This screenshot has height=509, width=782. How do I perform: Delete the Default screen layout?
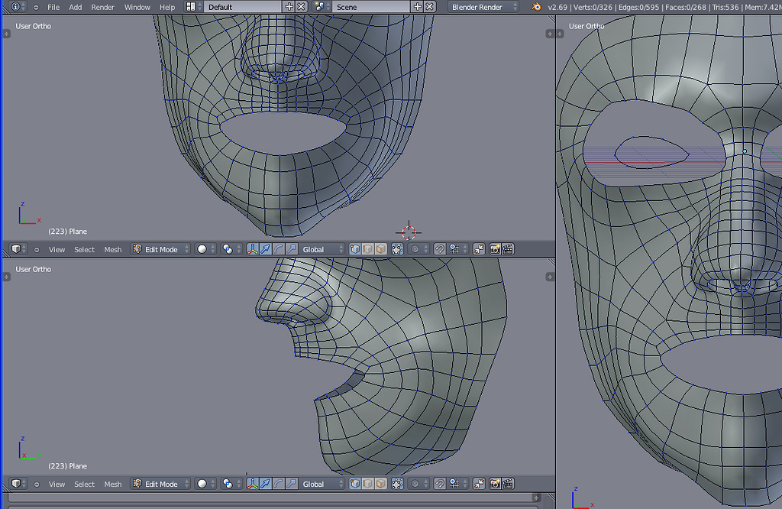pyautogui.click(x=301, y=7)
